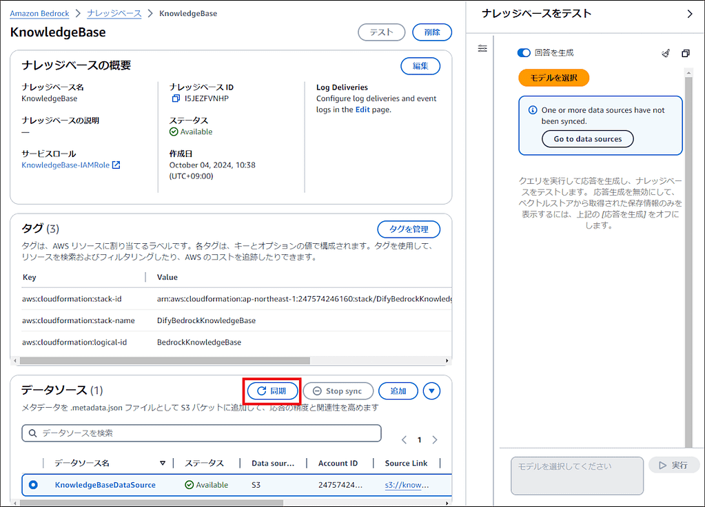Select the KnowledgeBaseDataSource radio button
705x507 pixels.
click(34, 485)
